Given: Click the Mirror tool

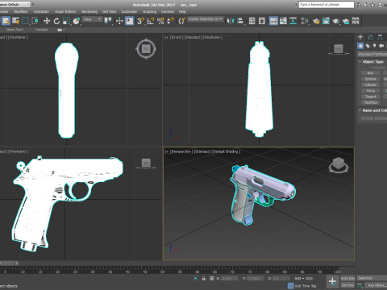Looking at the screenshot, I should click(x=231, y=21).
